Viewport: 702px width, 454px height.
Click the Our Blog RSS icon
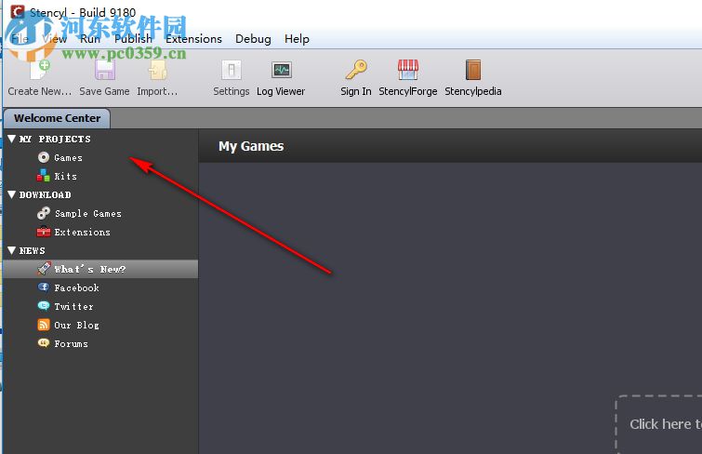[x=44, y=325]
